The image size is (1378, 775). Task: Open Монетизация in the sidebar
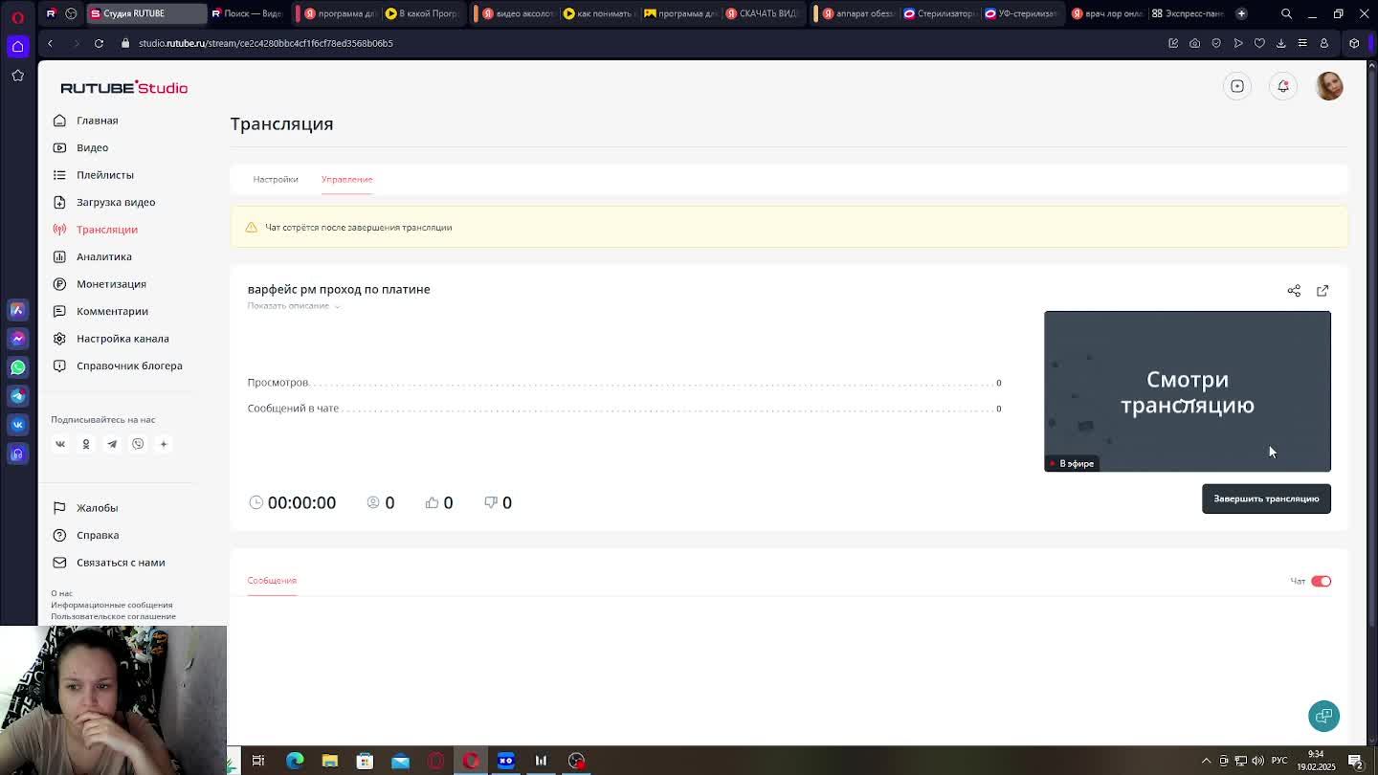tap(111, 284)
